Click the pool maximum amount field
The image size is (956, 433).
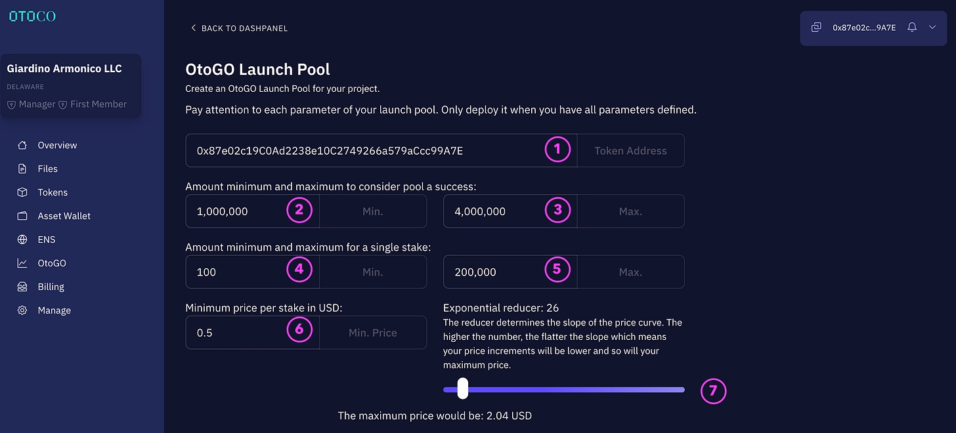492,211
